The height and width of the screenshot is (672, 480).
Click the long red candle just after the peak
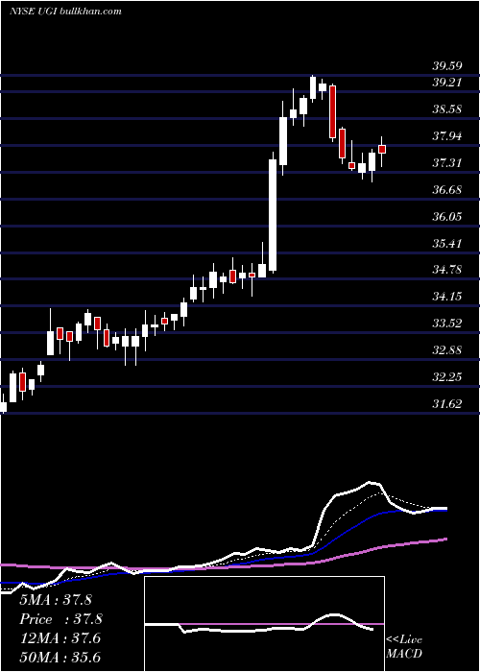(332, 112)
